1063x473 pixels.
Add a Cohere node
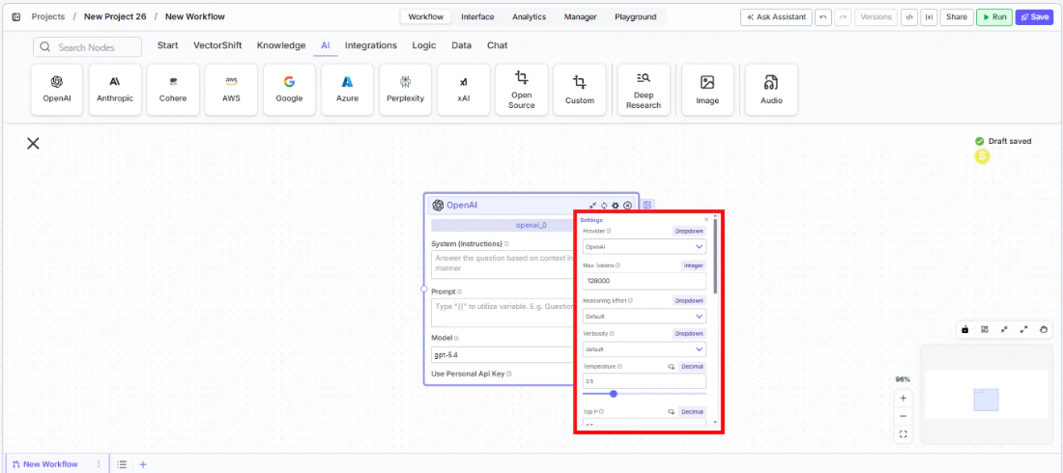coord(173,90)
